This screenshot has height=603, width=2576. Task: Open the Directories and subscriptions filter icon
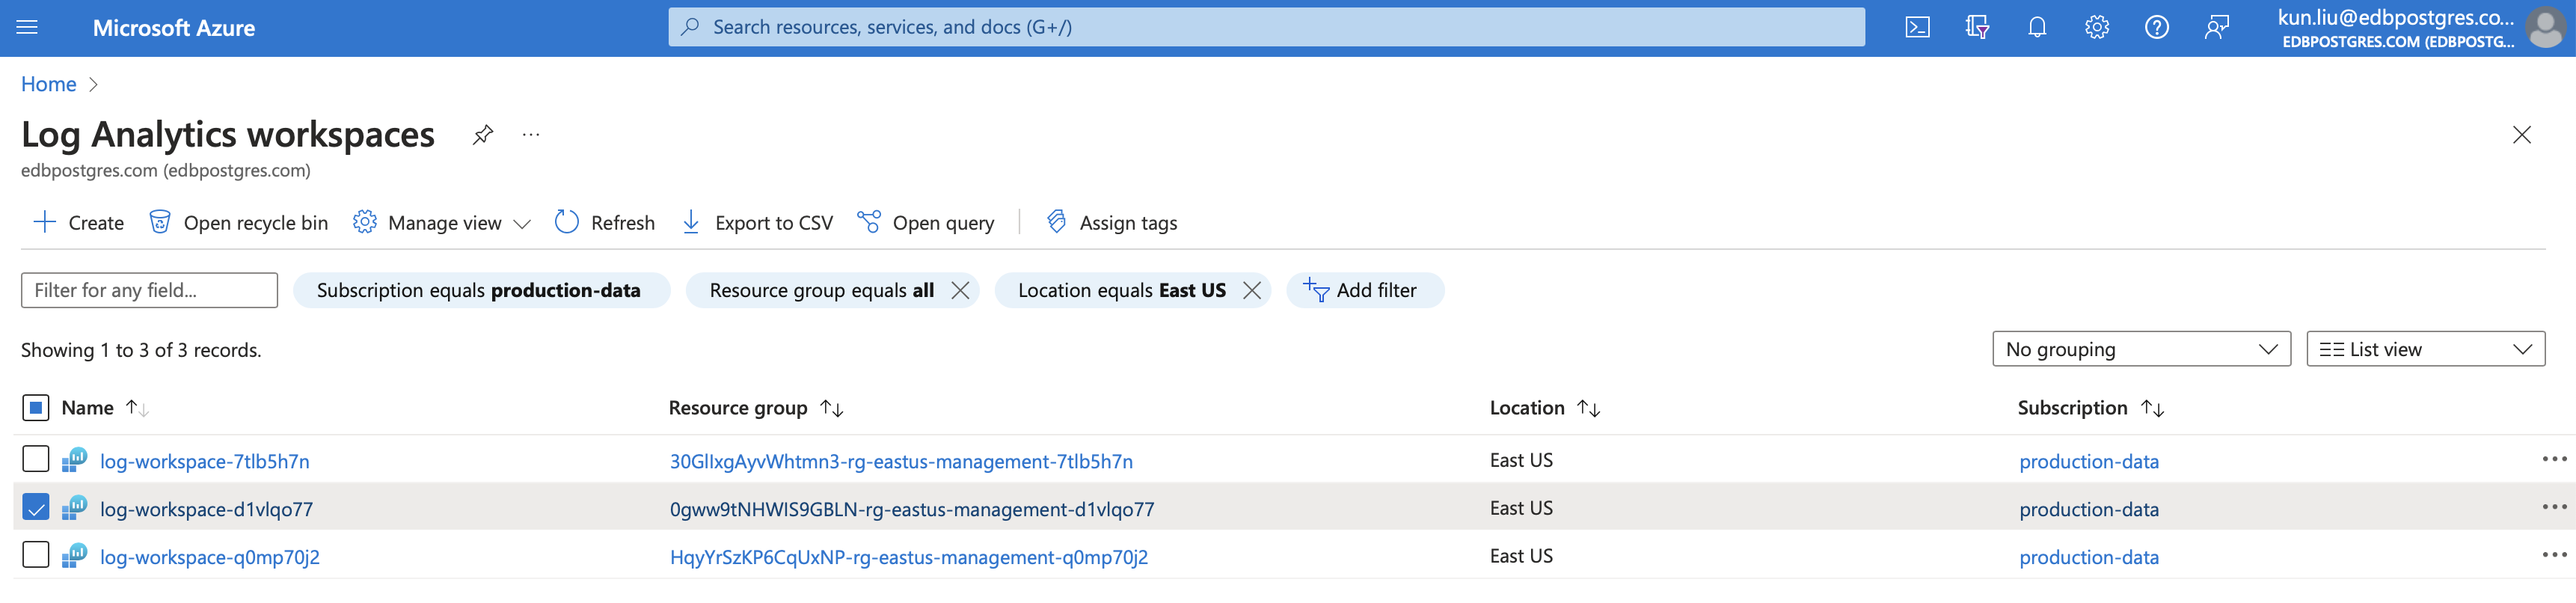coord(1977,27)
